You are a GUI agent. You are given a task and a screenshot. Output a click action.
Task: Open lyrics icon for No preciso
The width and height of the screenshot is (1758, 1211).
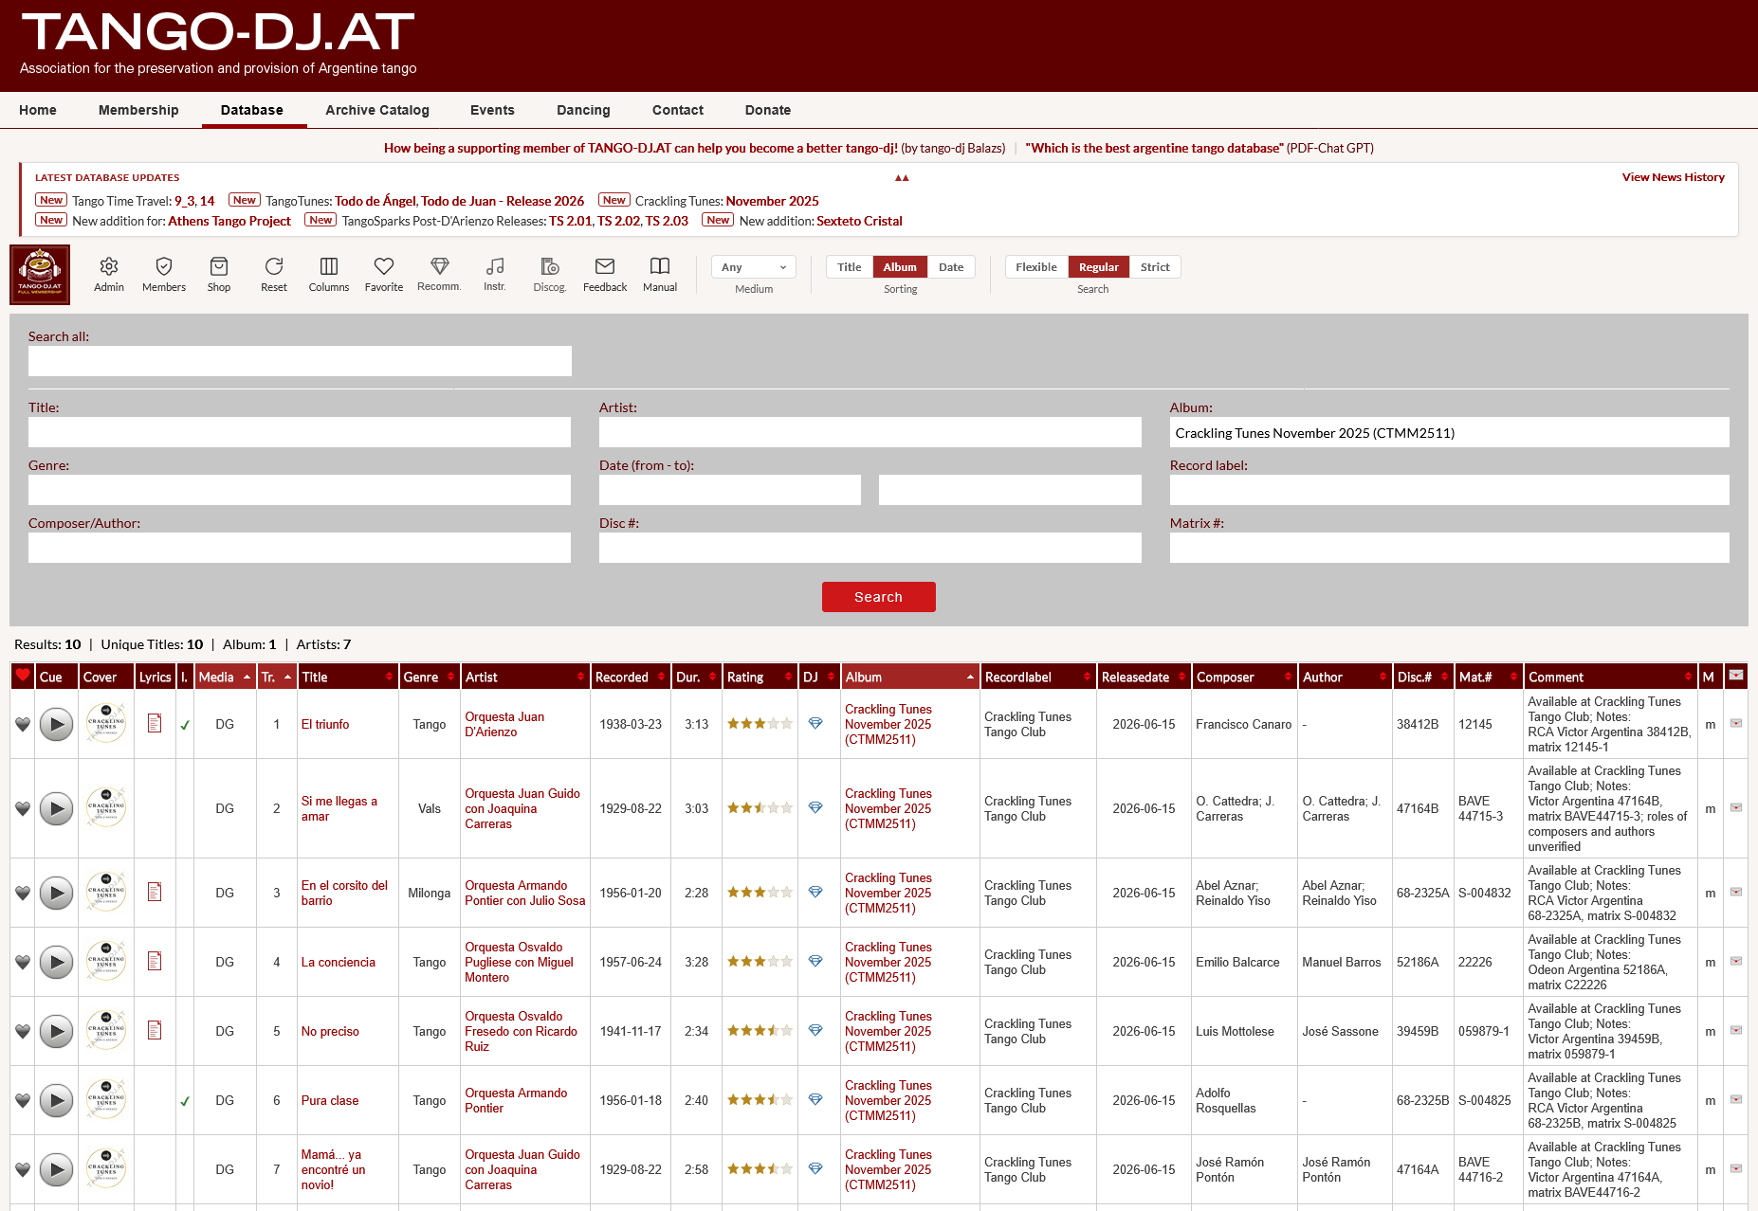click(155, 1031)
